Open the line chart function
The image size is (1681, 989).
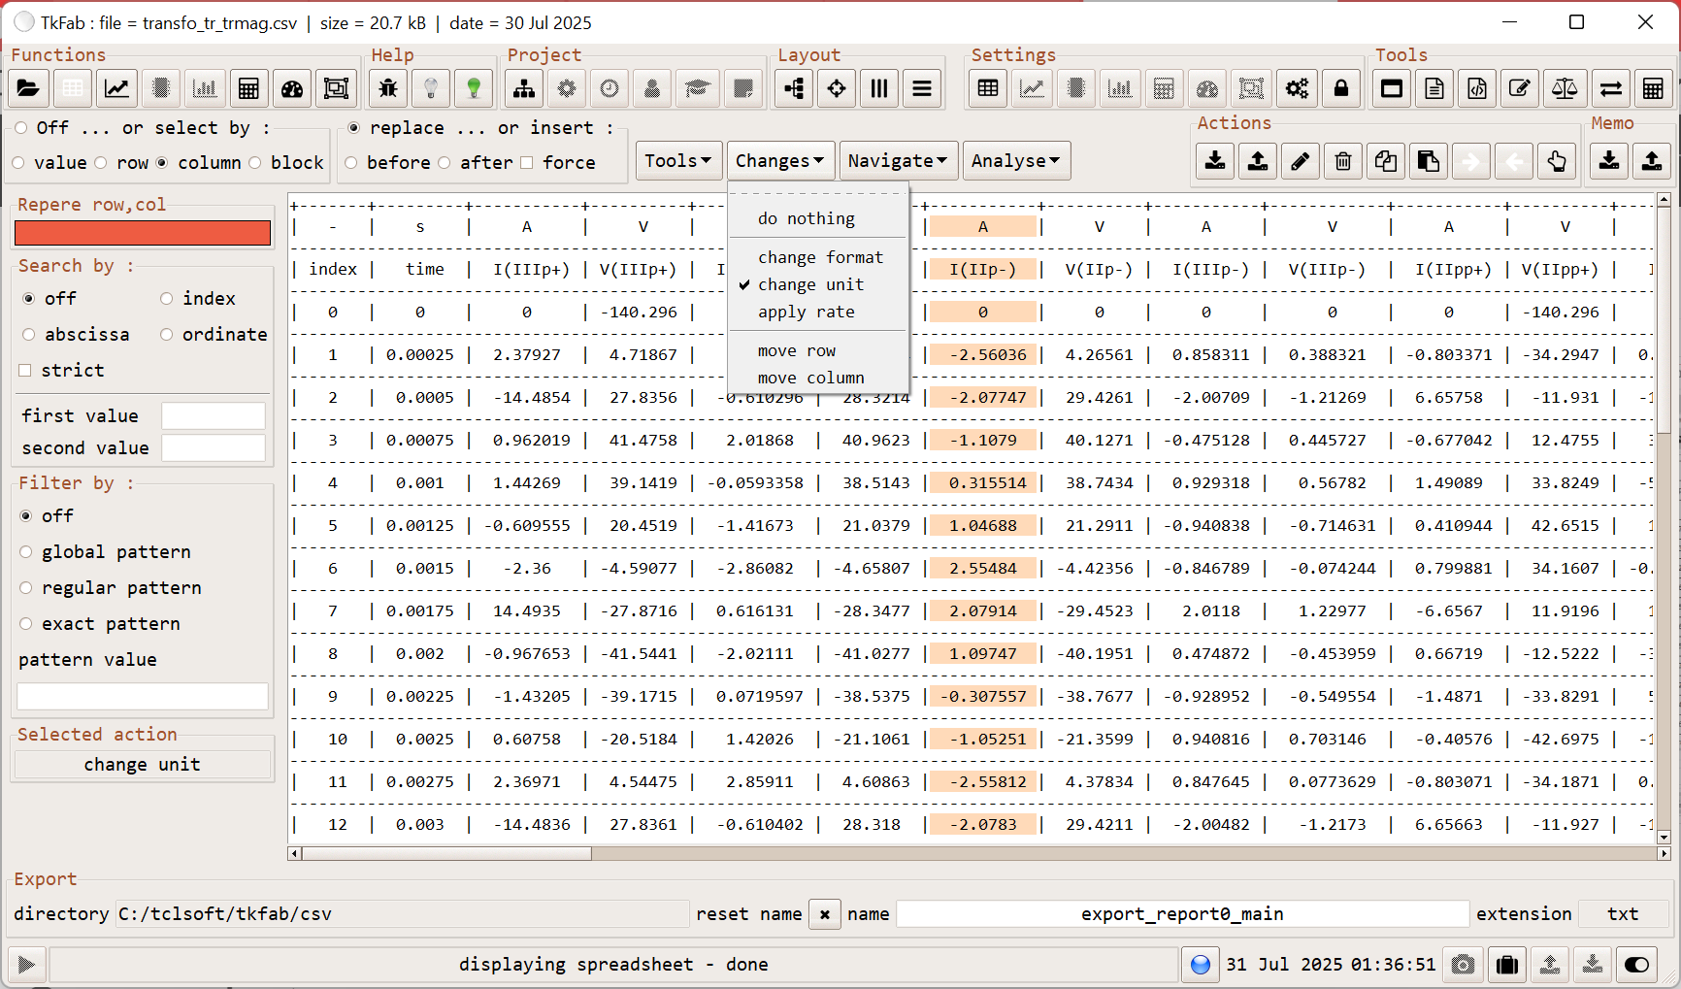(x=116, y=89)
